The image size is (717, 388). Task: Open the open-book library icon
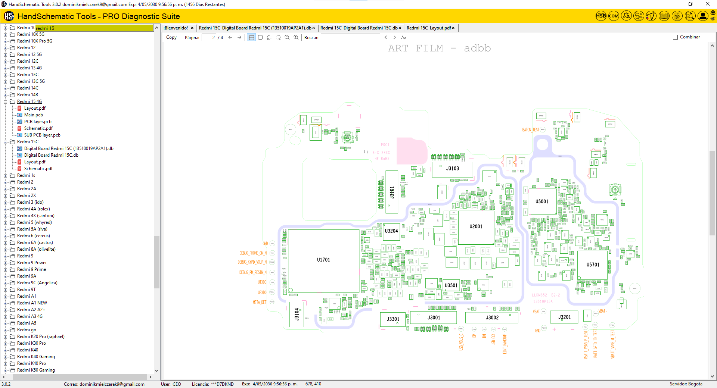click(x=664, y=16)
